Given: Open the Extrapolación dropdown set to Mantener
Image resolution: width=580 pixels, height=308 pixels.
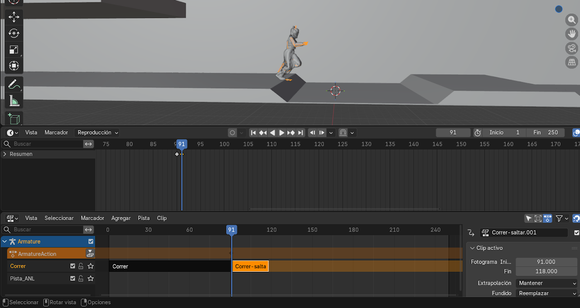Looking at the screenshot, I should pyautogui.click(x=547, y=283).
